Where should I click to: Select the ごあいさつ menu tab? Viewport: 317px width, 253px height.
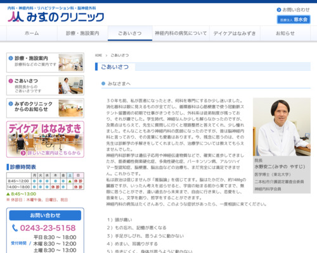pyautogui.click(x=130, y=34)
